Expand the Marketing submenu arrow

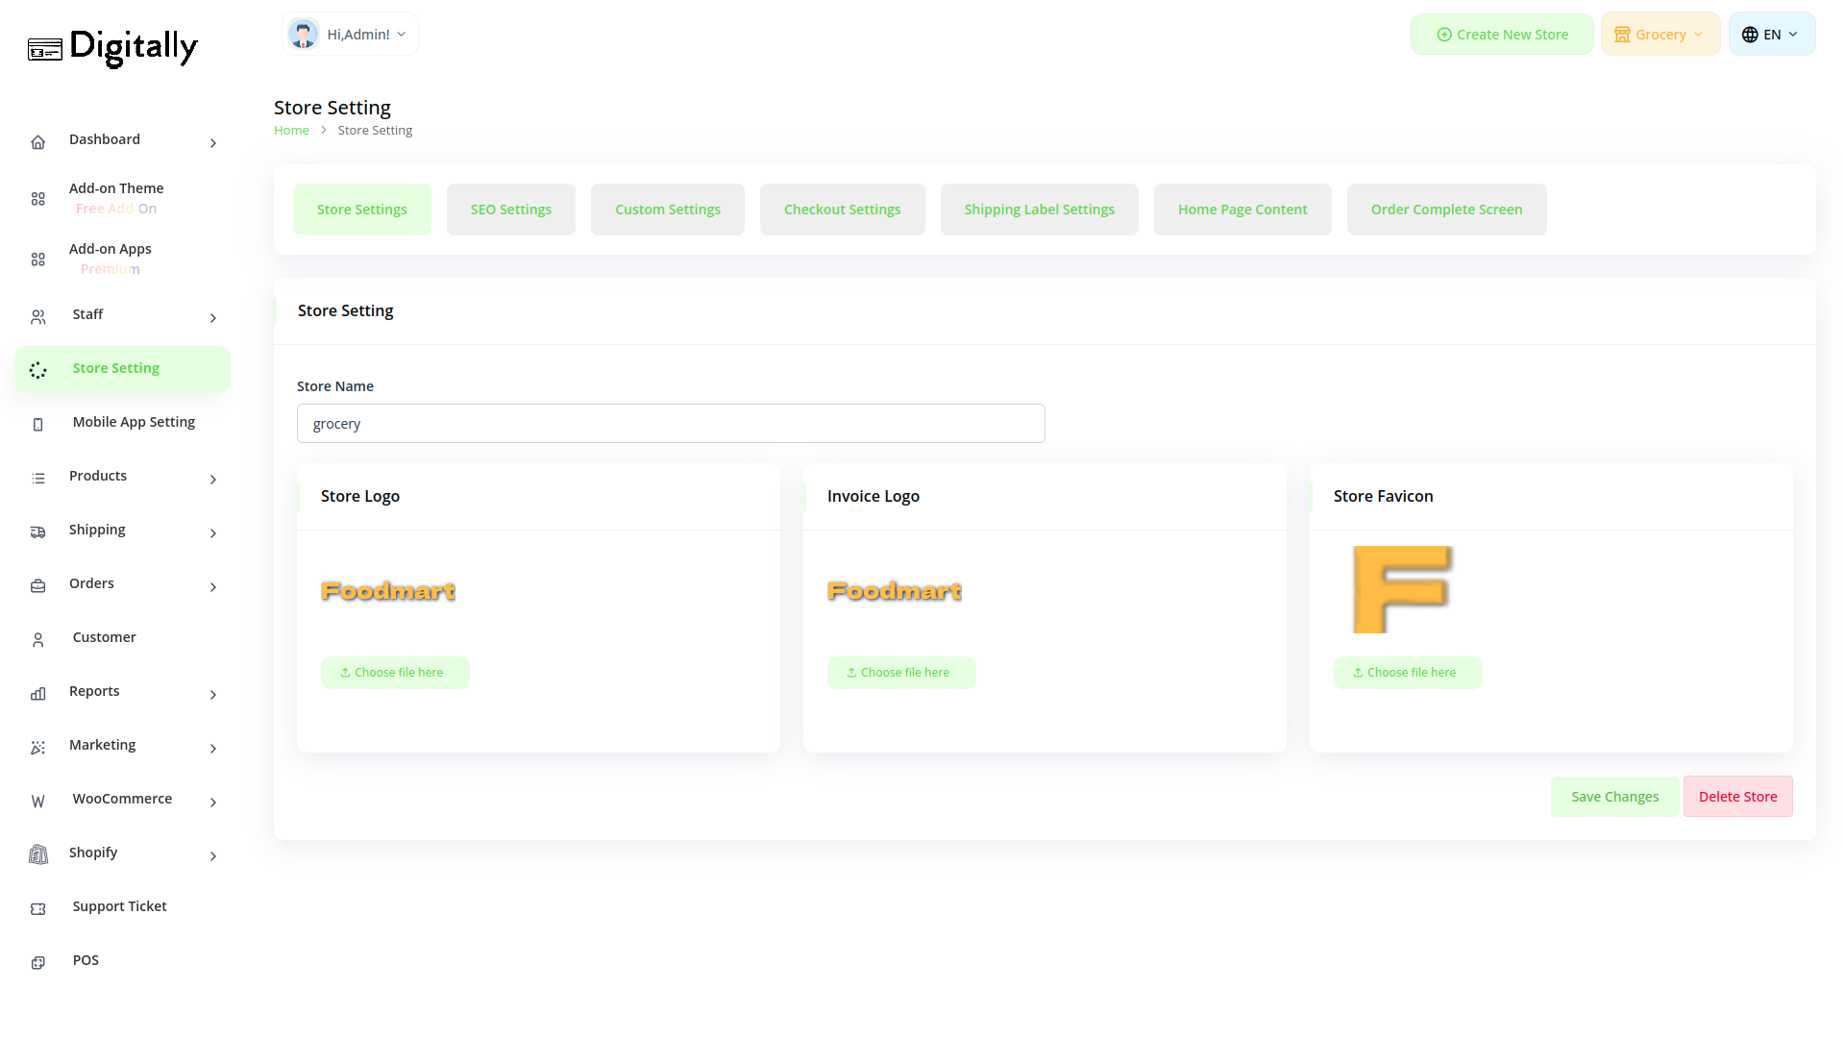coord(213,749)
